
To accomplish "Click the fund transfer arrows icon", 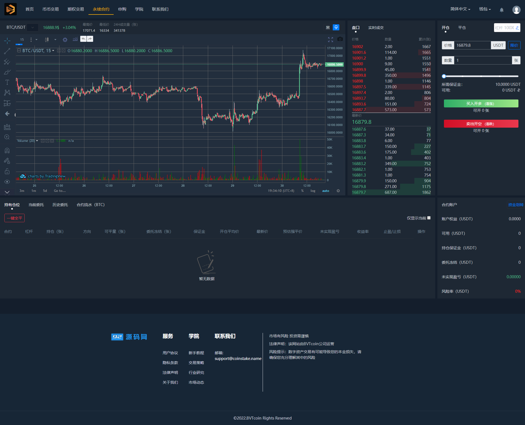I will coord(519,90).
